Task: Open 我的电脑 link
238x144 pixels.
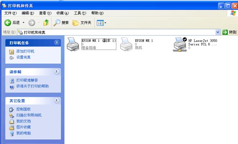Action: tap(24, 133)
